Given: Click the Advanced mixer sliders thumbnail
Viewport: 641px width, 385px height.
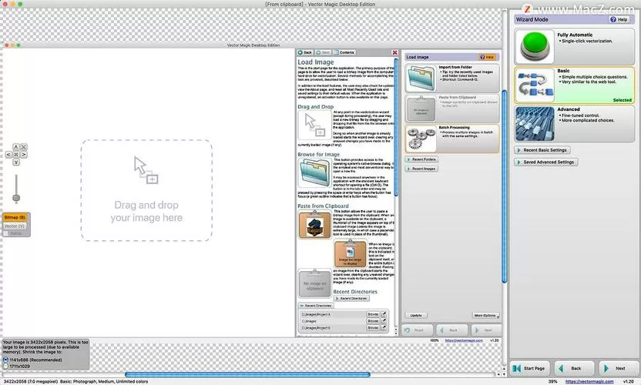Looking at the screenshot, I should (535, 124).
